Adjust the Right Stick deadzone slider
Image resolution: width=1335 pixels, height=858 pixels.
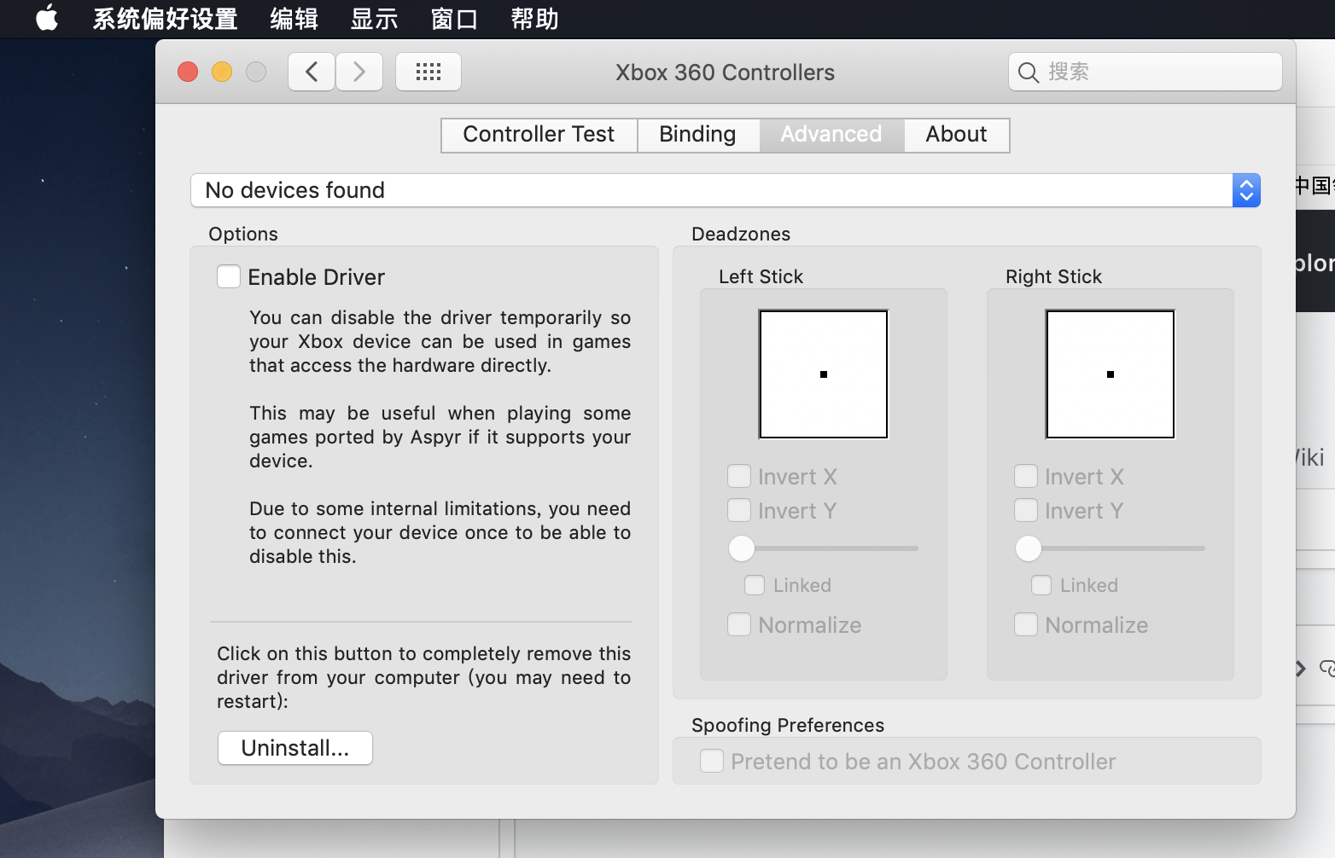point(1029,548)
